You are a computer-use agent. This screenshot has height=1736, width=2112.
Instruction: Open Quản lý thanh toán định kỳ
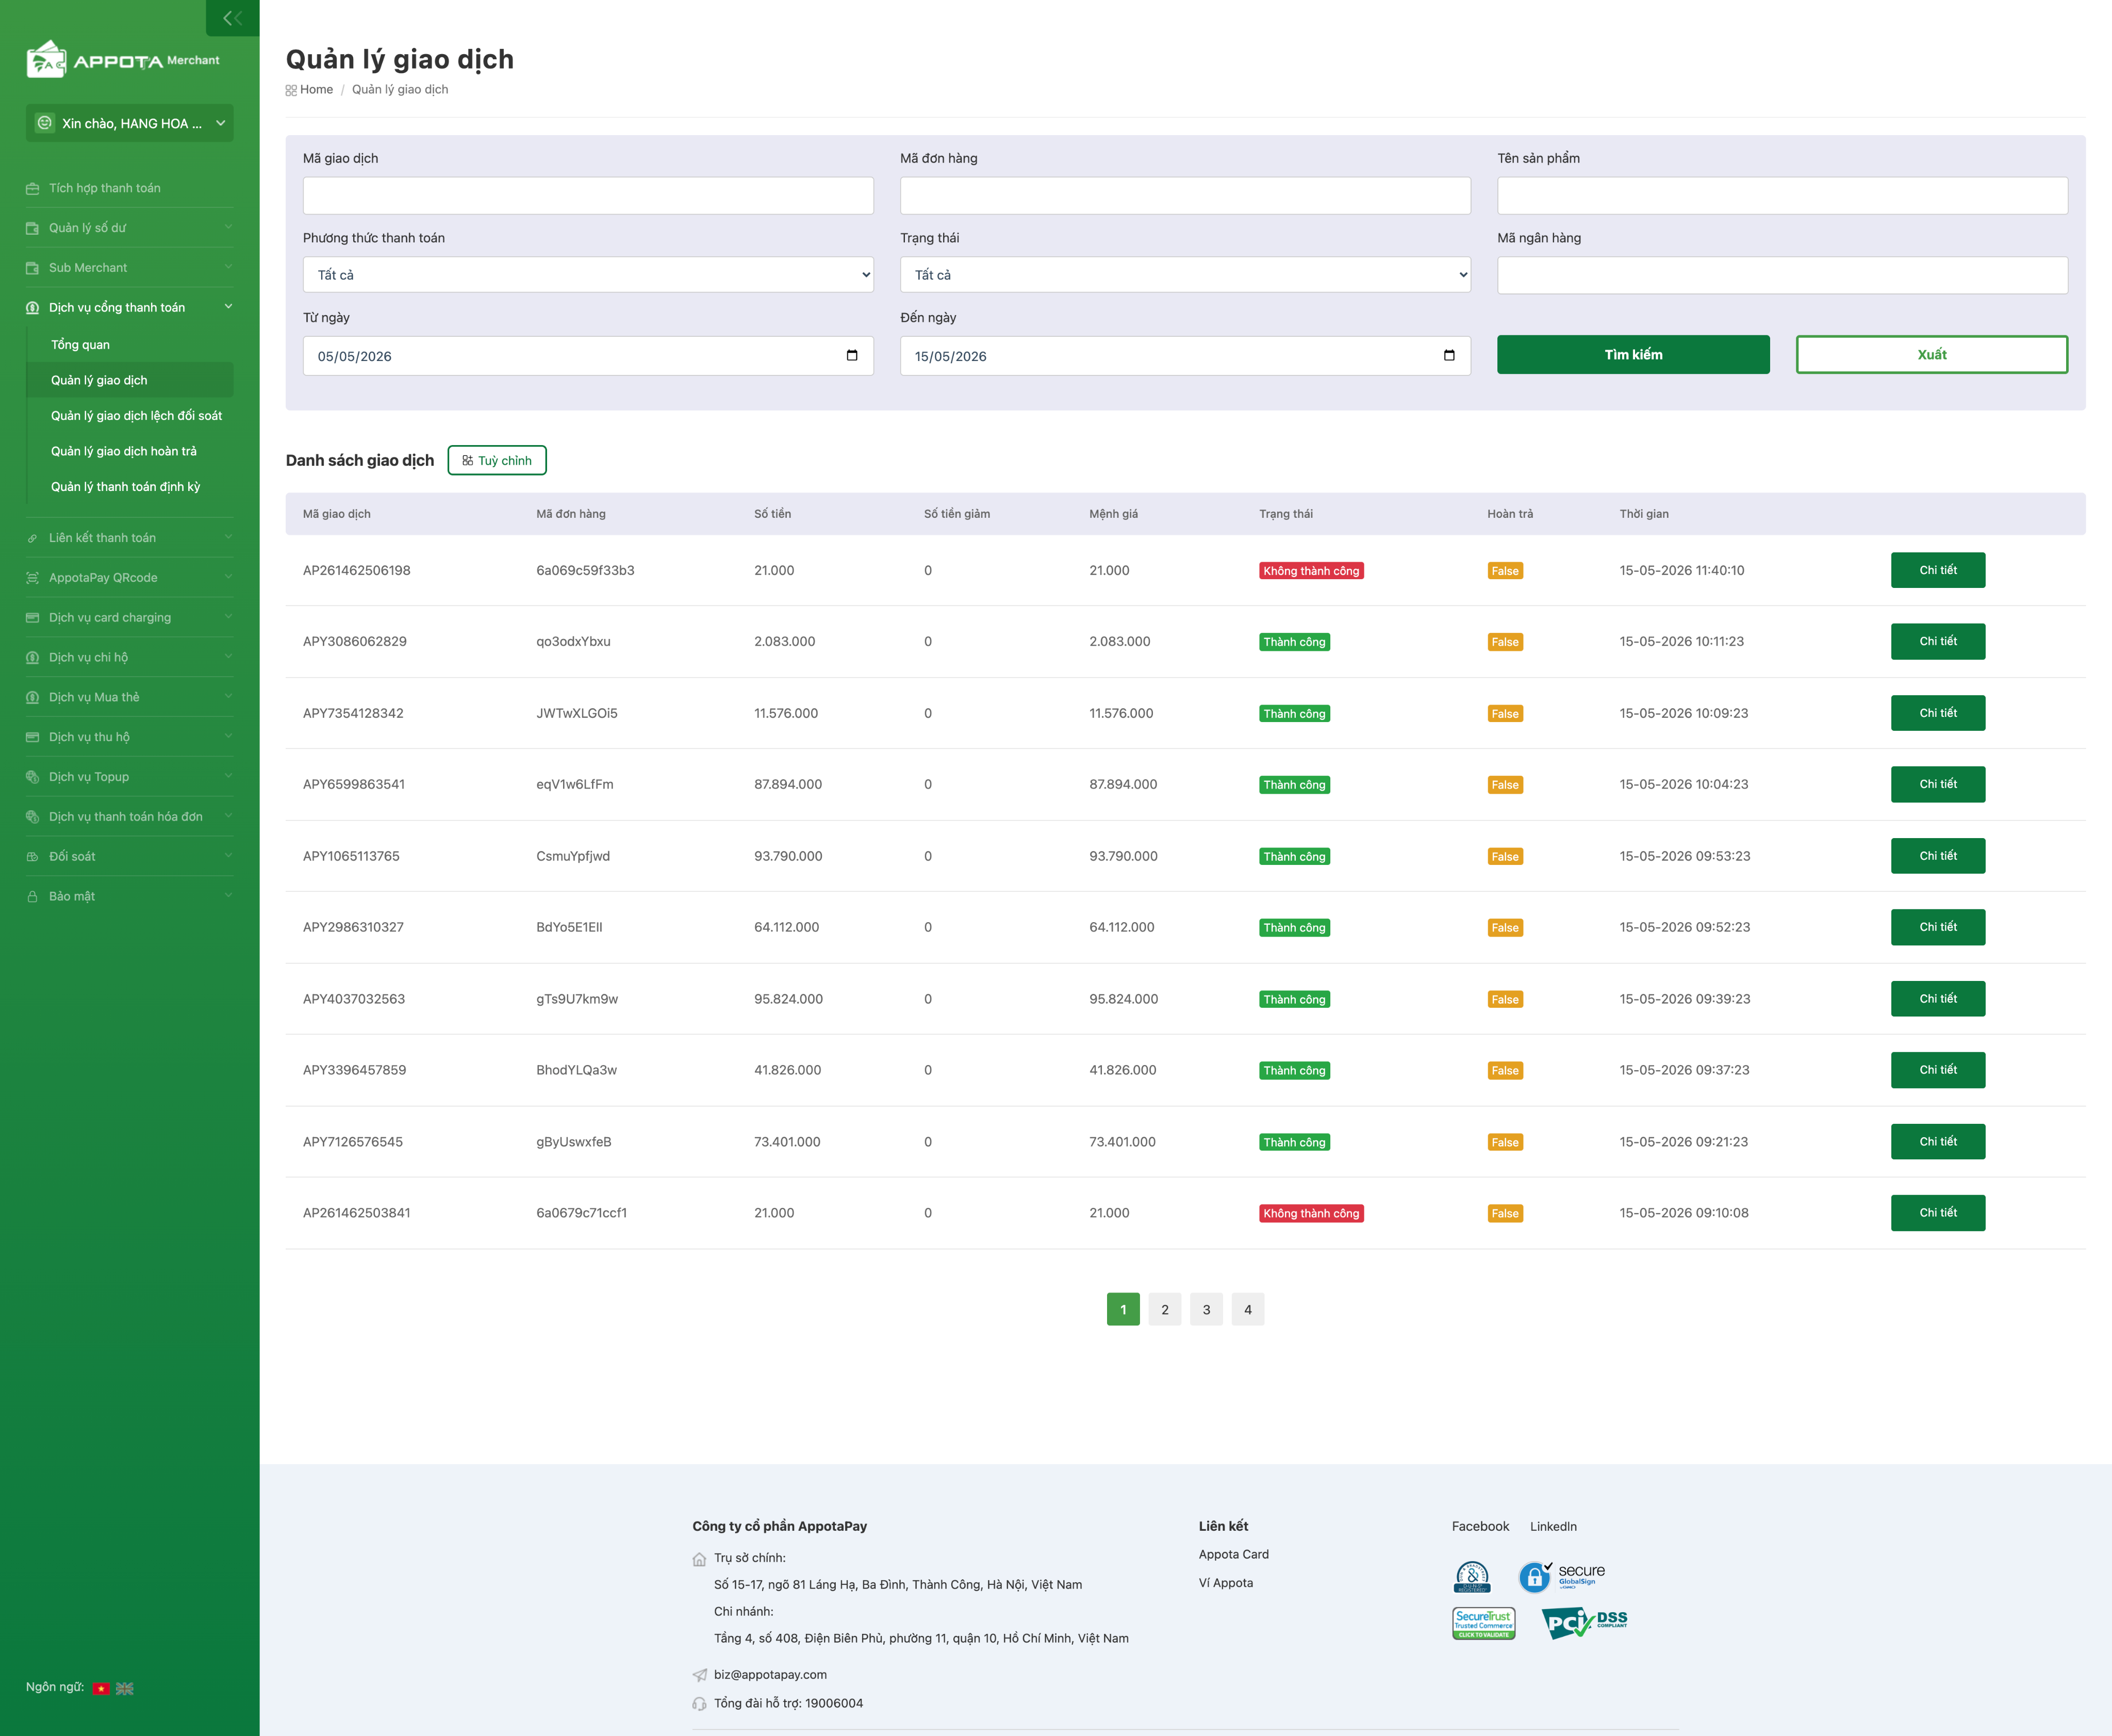point(126,487)
